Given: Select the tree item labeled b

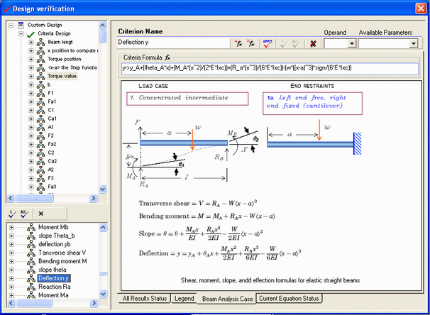Looking at the screenshot, I should point(49,84).
